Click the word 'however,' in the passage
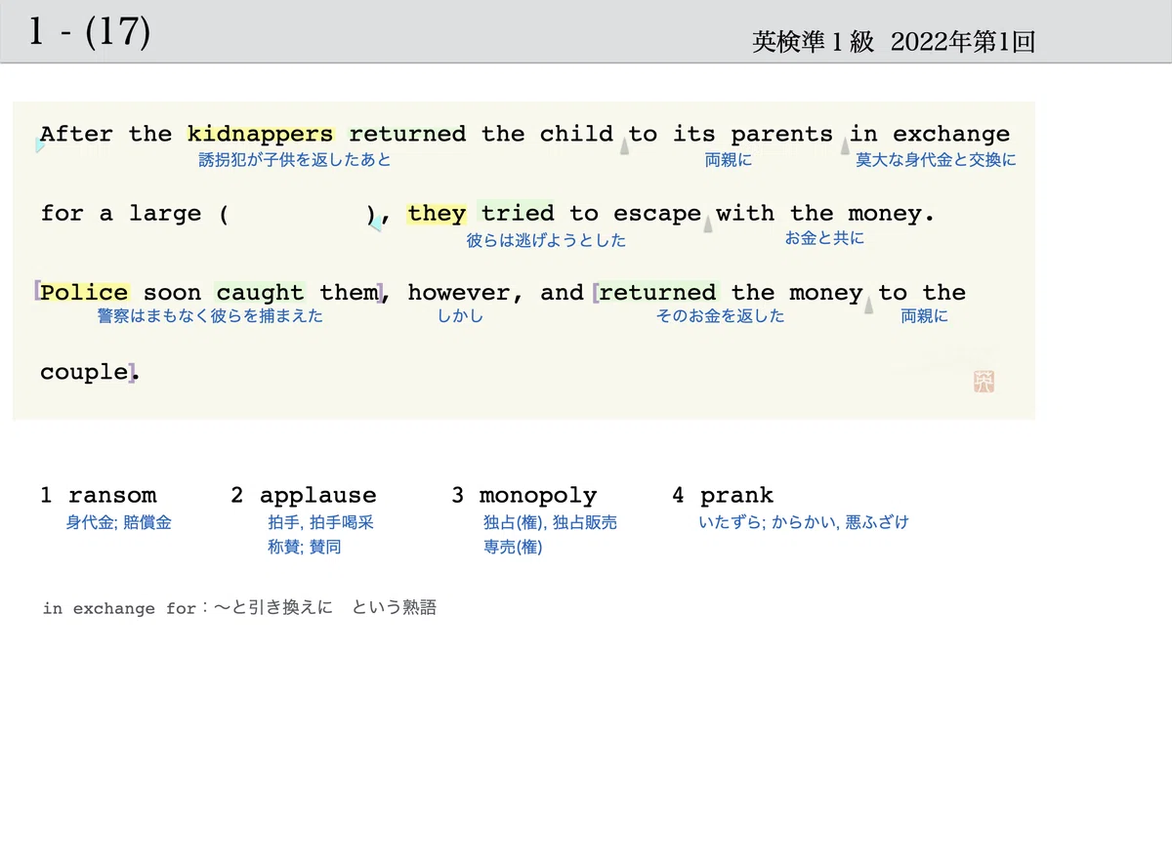The height and width of the screenshot is (859, 1172). click(x=466, y=293)
